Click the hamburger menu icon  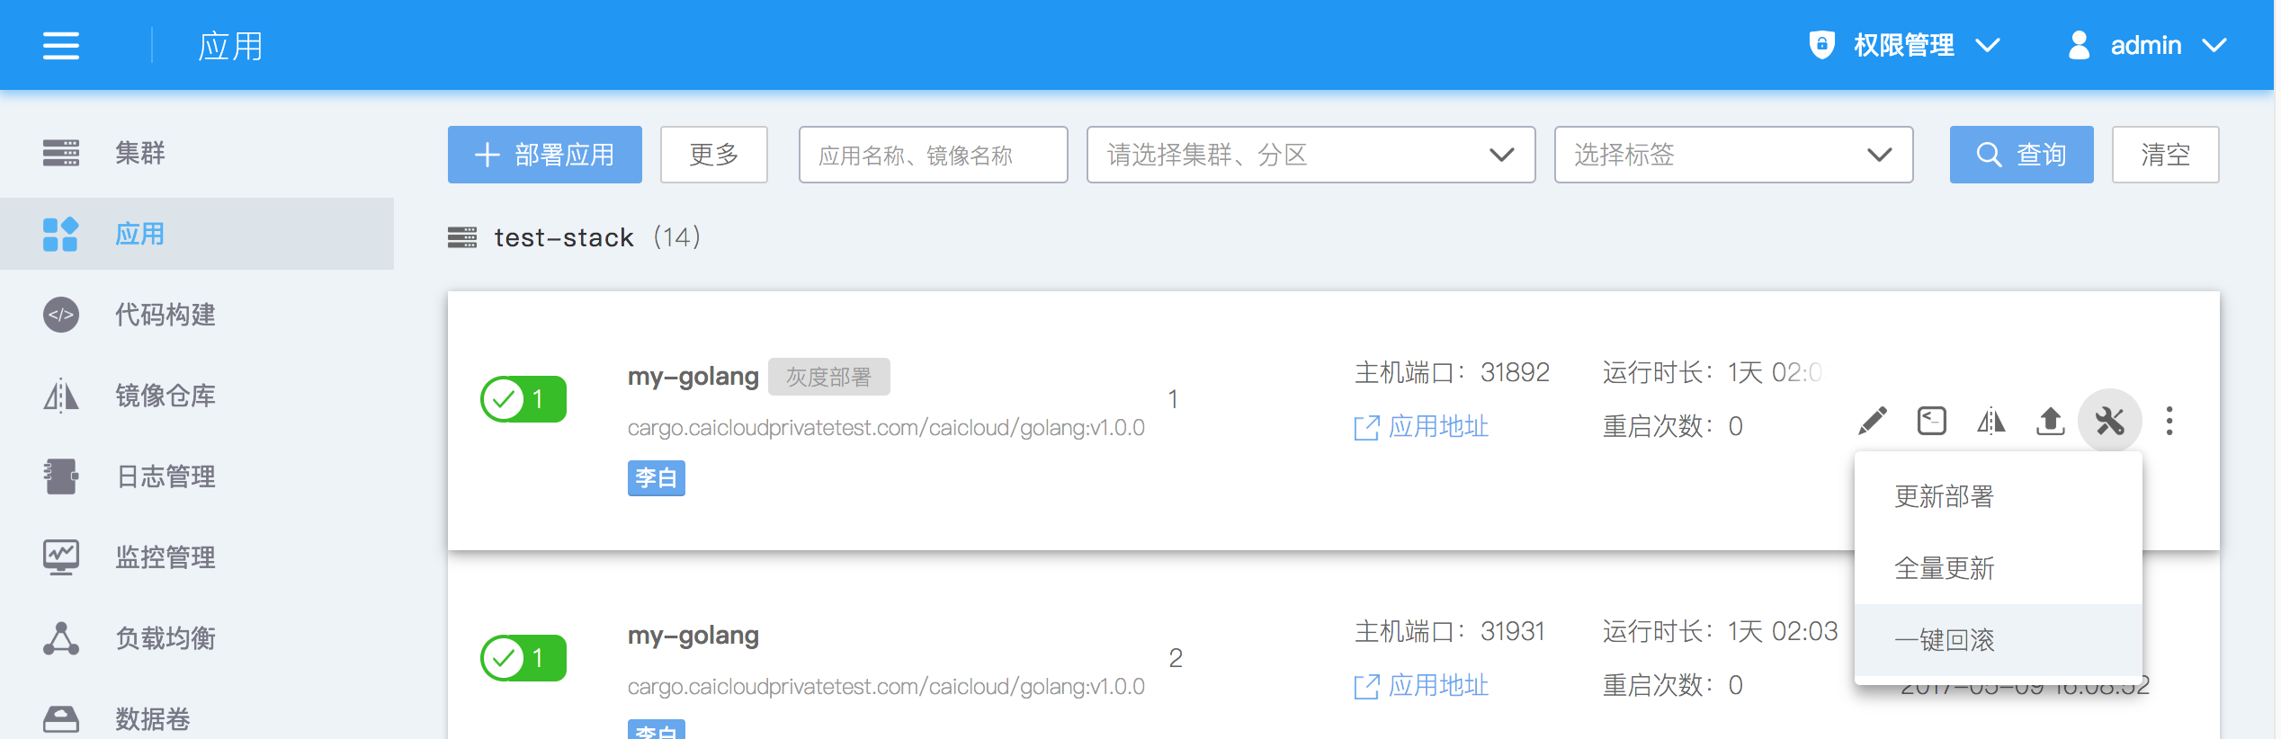60,45
